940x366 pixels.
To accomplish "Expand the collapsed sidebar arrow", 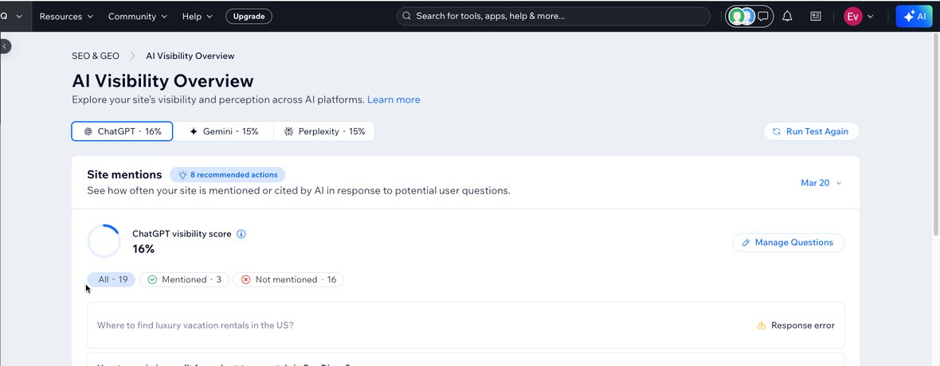I will coord(5,46).
